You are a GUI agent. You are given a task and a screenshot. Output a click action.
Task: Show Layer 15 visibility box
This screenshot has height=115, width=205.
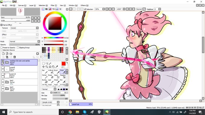click(x=3, y=74)
